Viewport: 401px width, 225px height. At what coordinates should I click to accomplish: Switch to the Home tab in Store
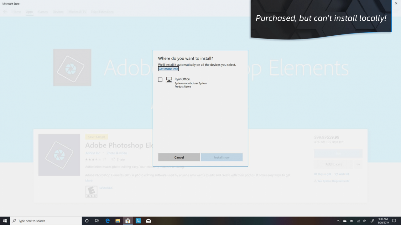click(x=17, y=12)
